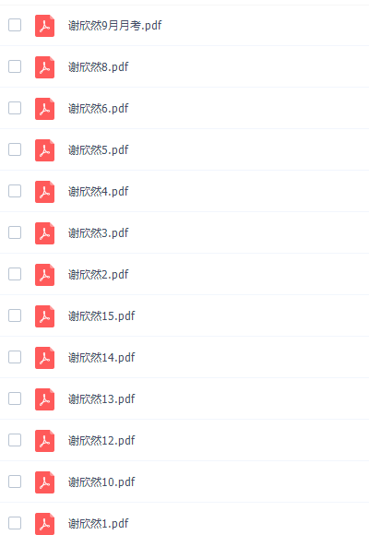The height and width of the screenshot is (535, 369).
Task: Open the file name 谢欣然3.pdf
Action: [x=99, y=233]
